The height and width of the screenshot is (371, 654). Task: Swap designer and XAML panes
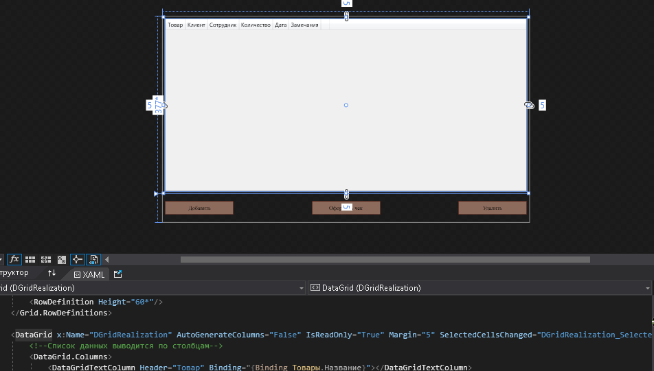click(52, 273)
